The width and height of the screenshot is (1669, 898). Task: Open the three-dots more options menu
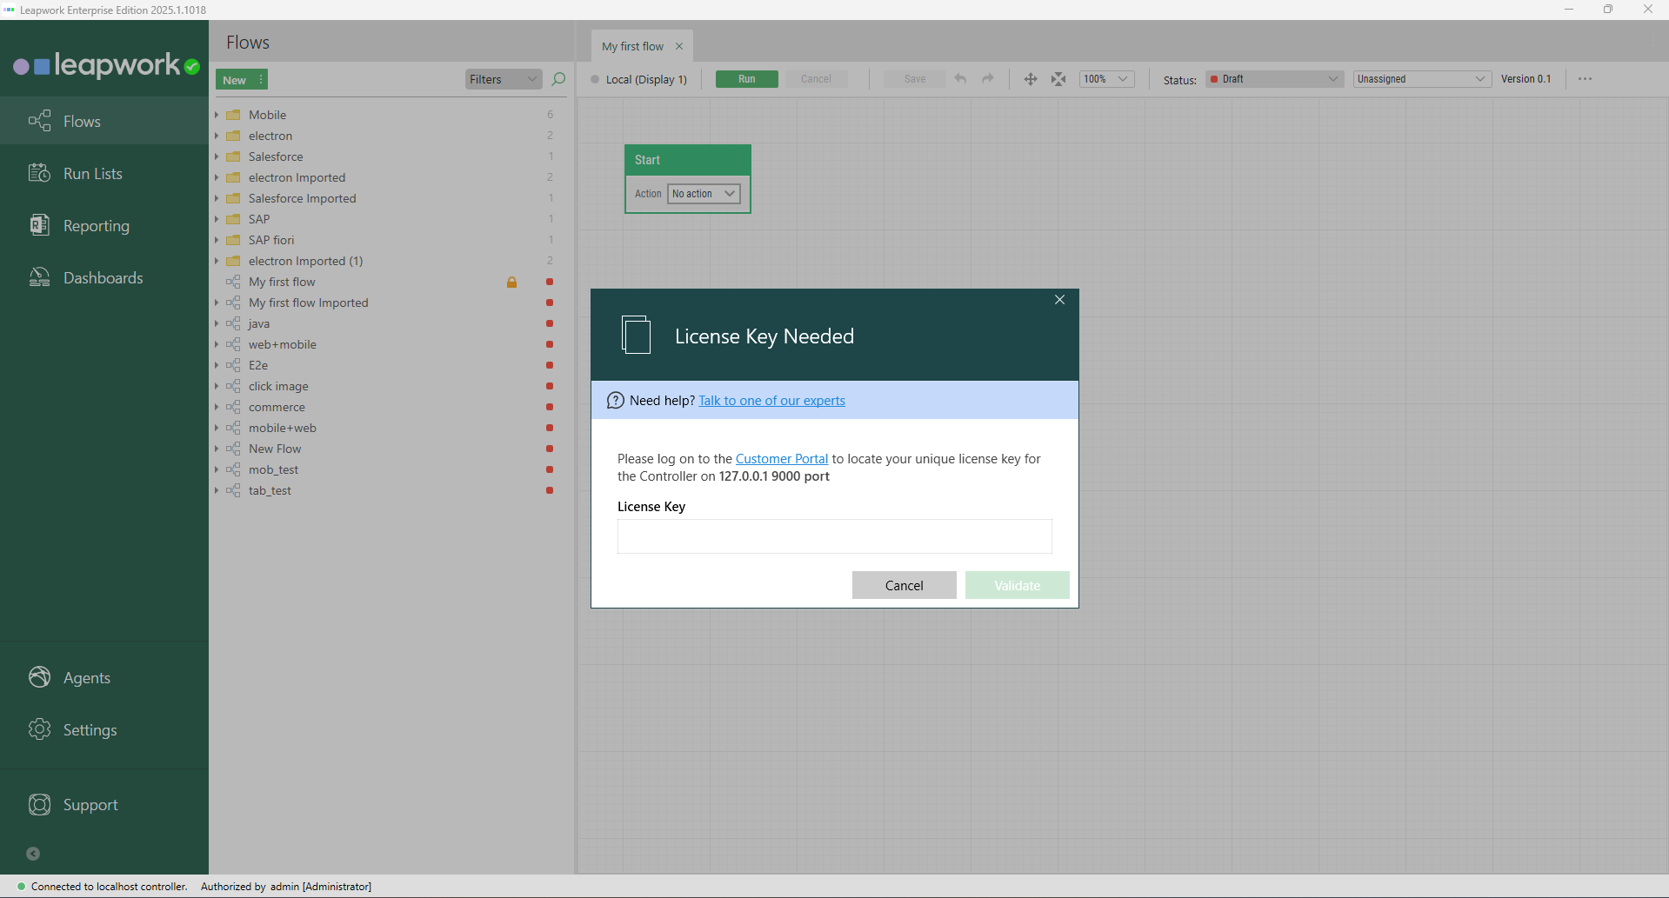tap(1585, 79)
